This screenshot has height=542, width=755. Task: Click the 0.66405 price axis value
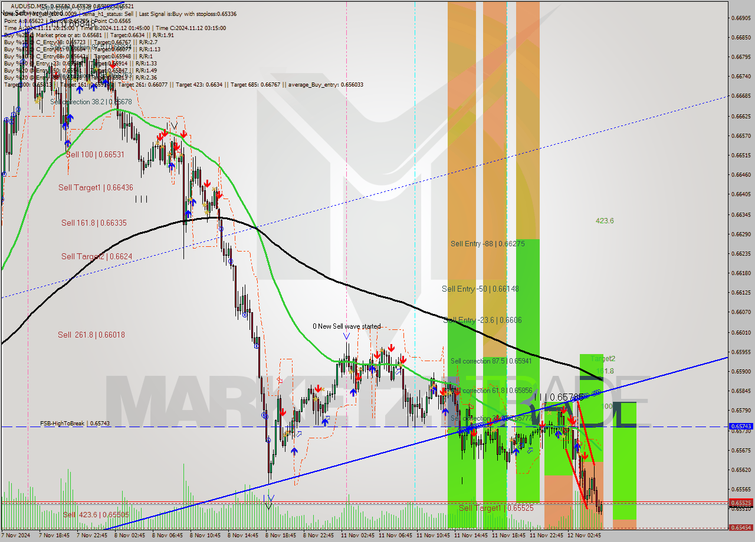tap(741, 194)
